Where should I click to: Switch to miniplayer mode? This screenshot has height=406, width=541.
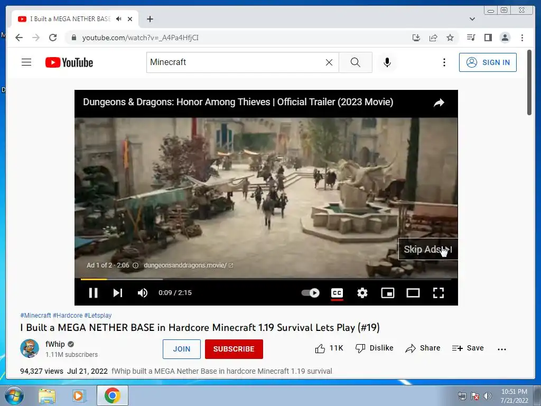388,293
